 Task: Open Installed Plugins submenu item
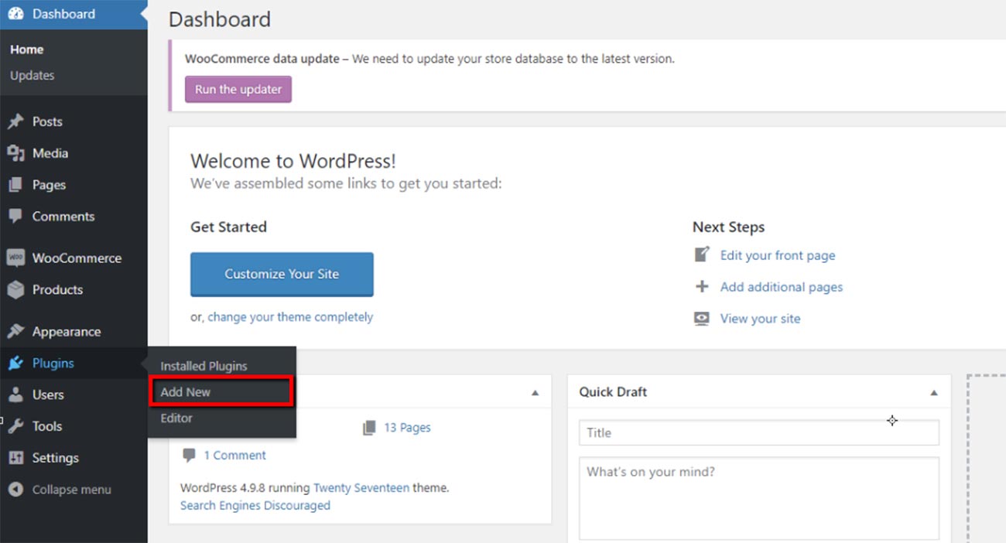click(204, 366)
